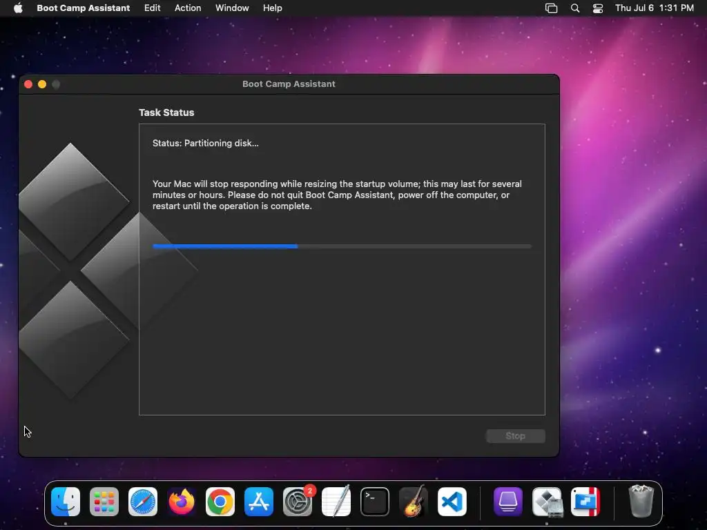Open the purple Apple Configurator Dock icon
Viewport: 707px width, 530px height.
[508, 502]
